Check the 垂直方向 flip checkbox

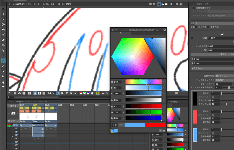[209, 27]
